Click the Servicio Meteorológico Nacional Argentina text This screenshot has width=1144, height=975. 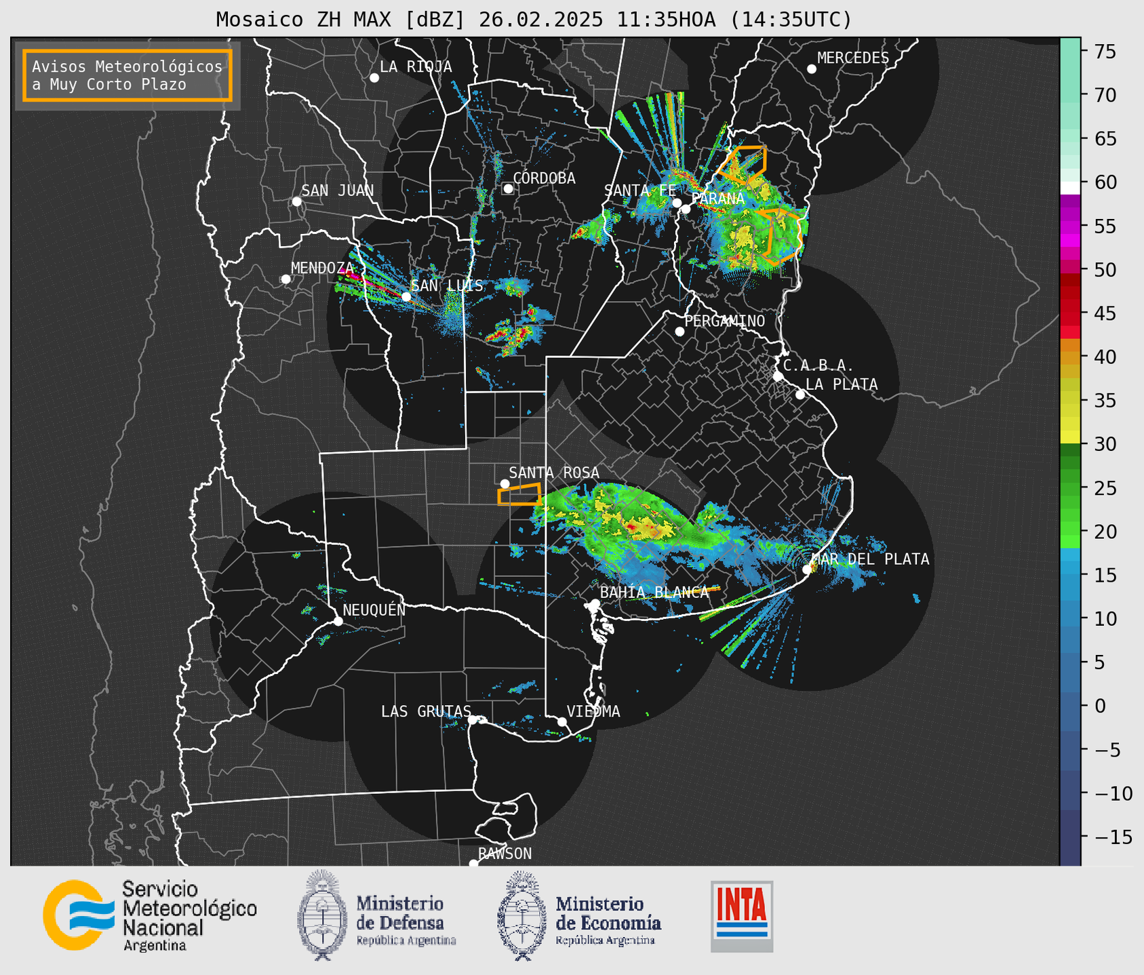[x=189, y=916]
